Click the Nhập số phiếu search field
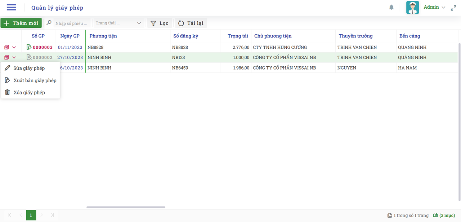461x222 pixels. [x=71, y=23]
